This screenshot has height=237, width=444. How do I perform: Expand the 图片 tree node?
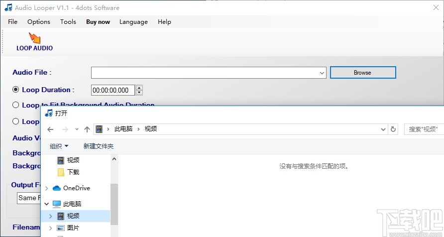(x=51, y=228)
